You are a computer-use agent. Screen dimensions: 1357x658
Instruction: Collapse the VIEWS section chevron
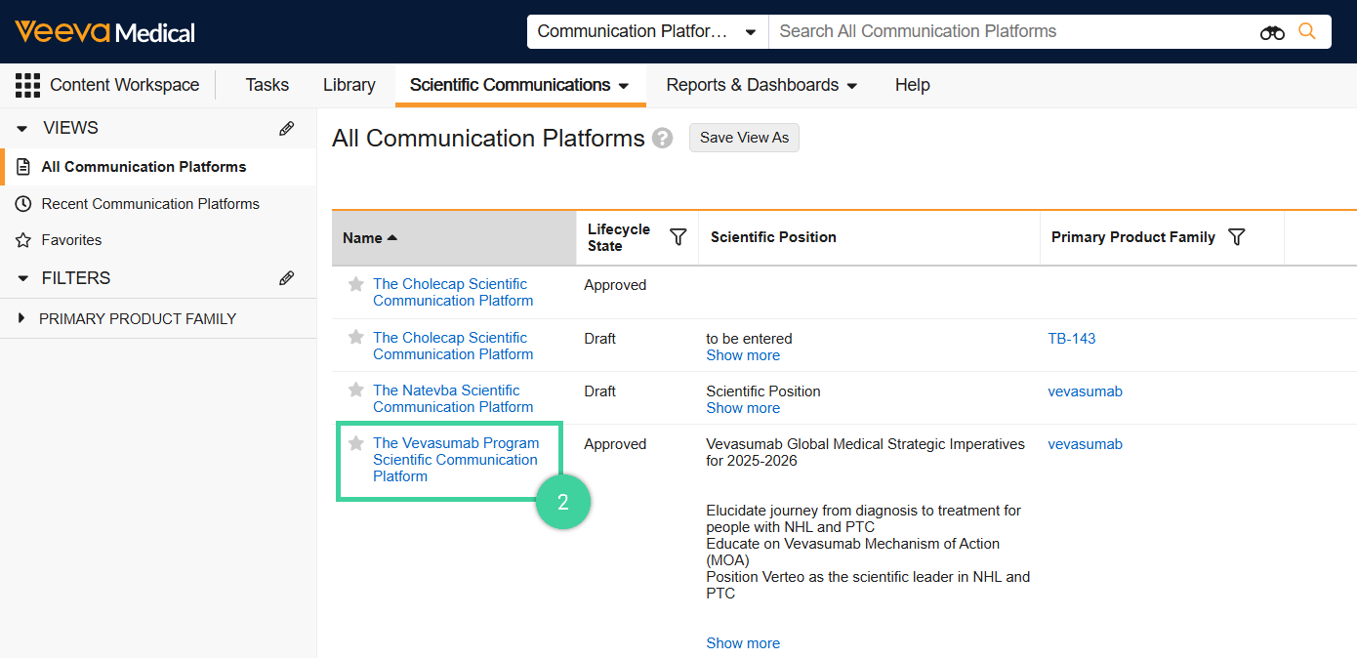click(x=21, y=127)
